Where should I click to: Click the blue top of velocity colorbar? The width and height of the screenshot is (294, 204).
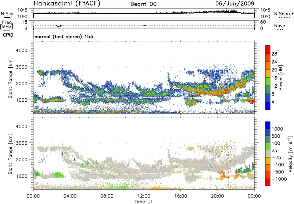tap(268, 125)
